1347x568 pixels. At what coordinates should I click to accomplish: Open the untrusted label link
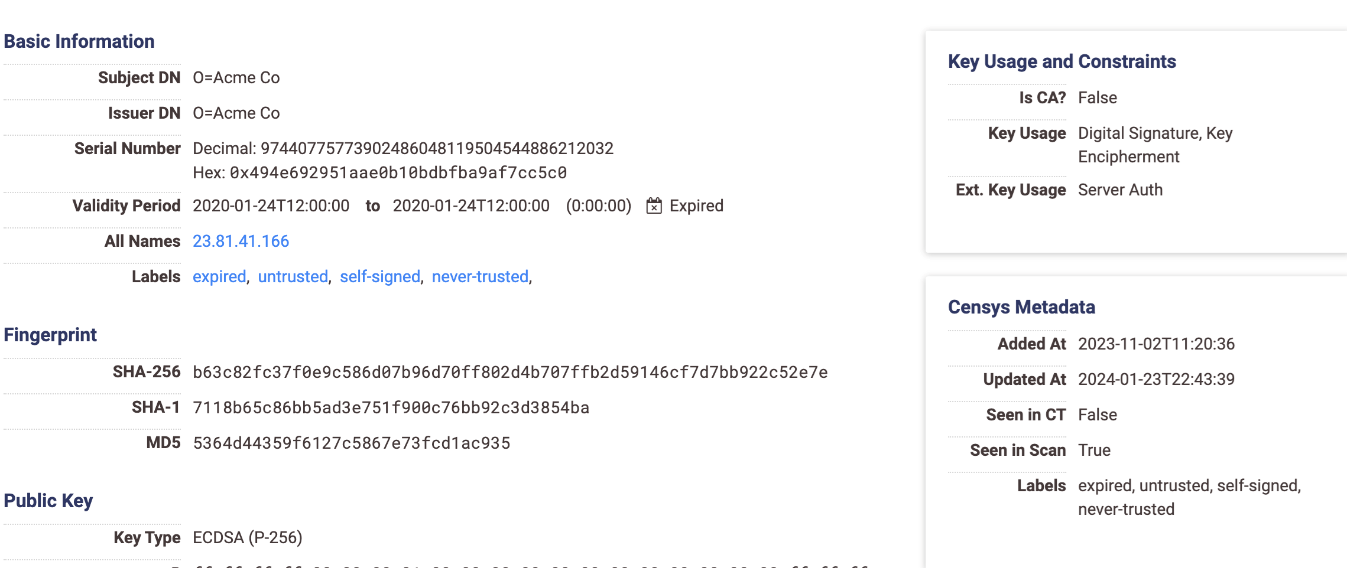coord(293,276)
